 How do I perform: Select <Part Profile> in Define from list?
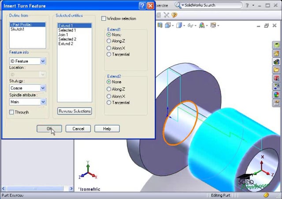pos(27,25)
